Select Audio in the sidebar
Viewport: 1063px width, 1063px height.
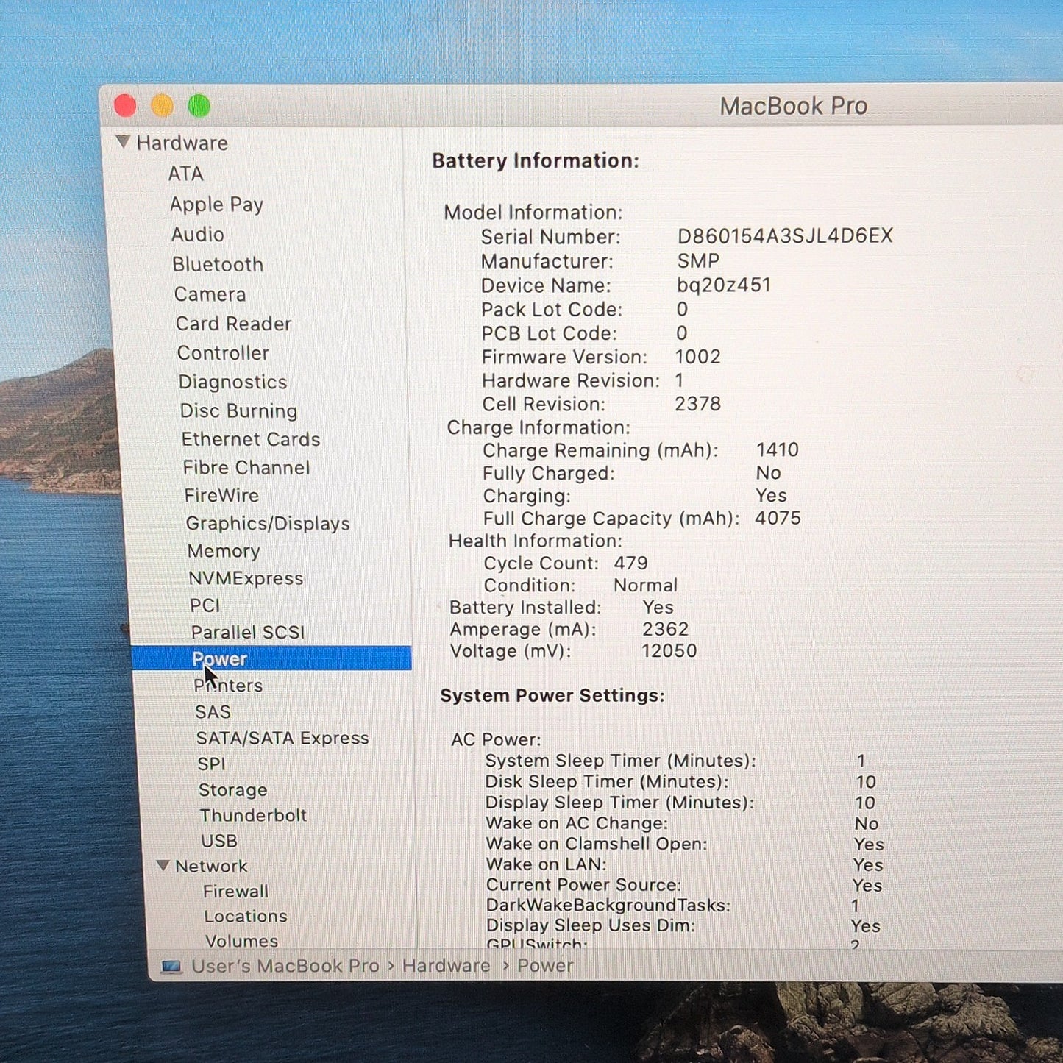pos(197,234)
